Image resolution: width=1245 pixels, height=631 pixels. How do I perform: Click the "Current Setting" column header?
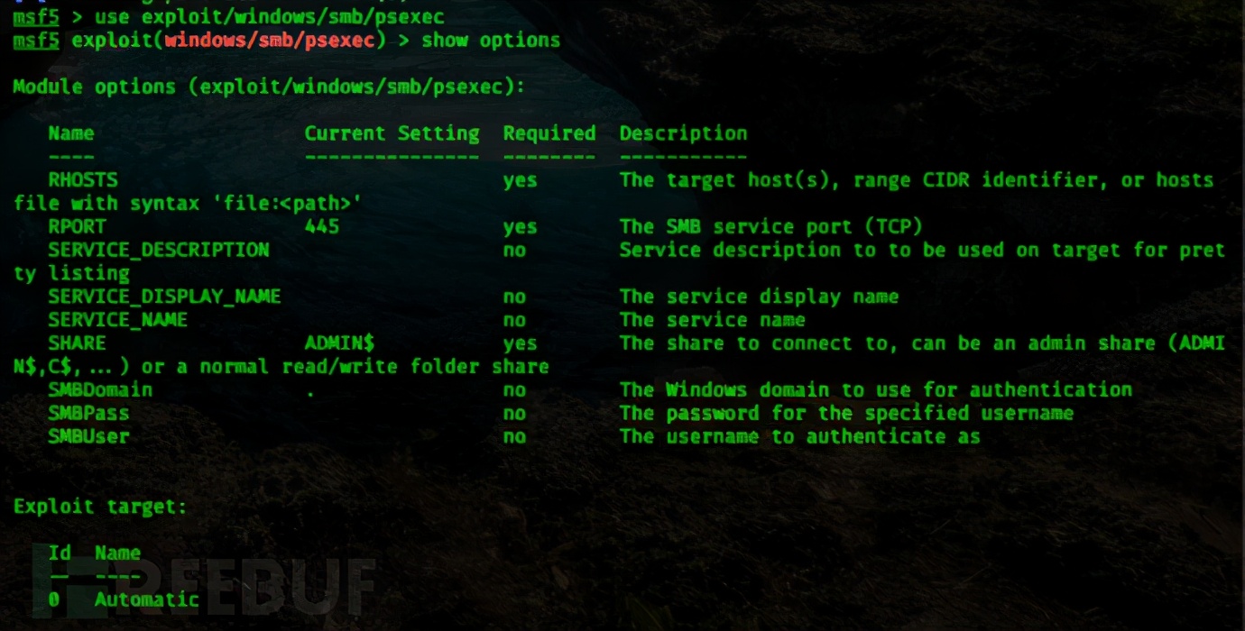[392, 133]
